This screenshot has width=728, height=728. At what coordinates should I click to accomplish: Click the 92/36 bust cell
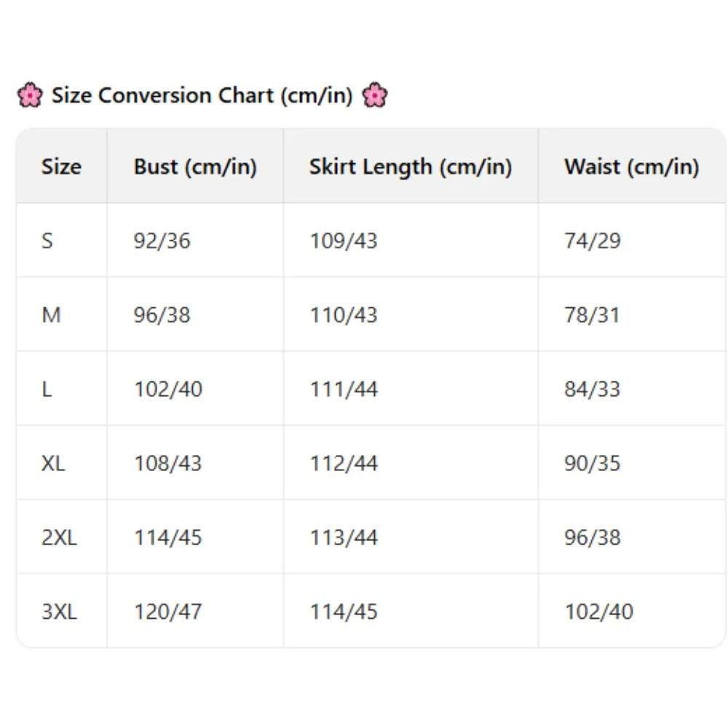point(162,240)
